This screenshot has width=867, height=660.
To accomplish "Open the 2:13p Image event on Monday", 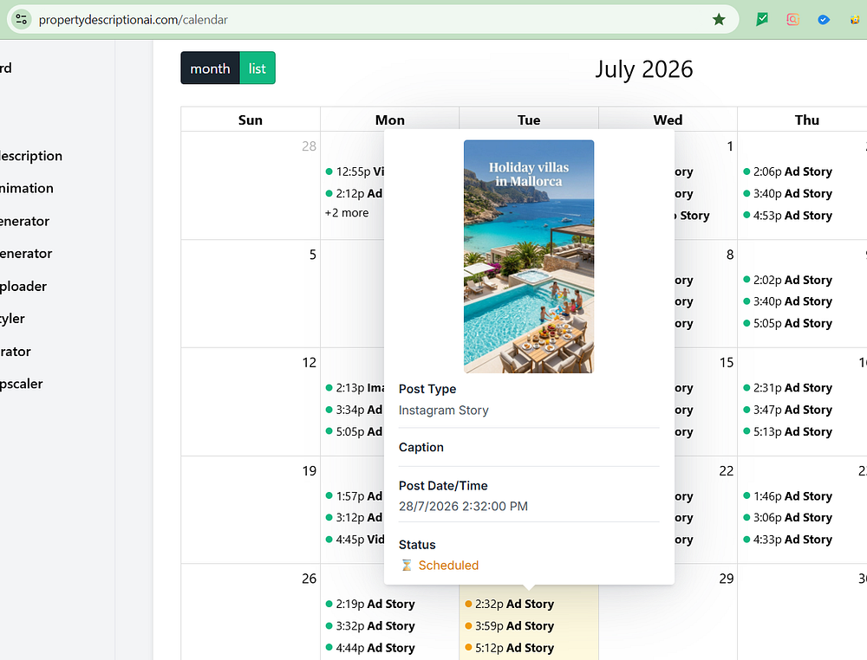I will coord(355,388).
